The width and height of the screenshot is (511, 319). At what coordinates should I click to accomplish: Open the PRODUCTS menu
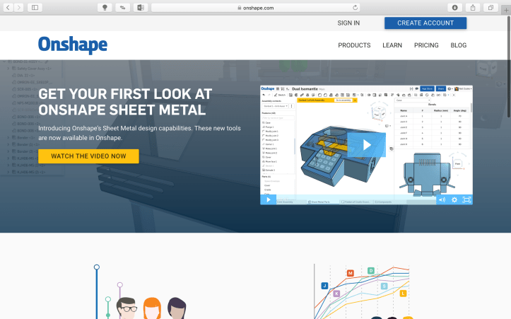coord(354,45)
